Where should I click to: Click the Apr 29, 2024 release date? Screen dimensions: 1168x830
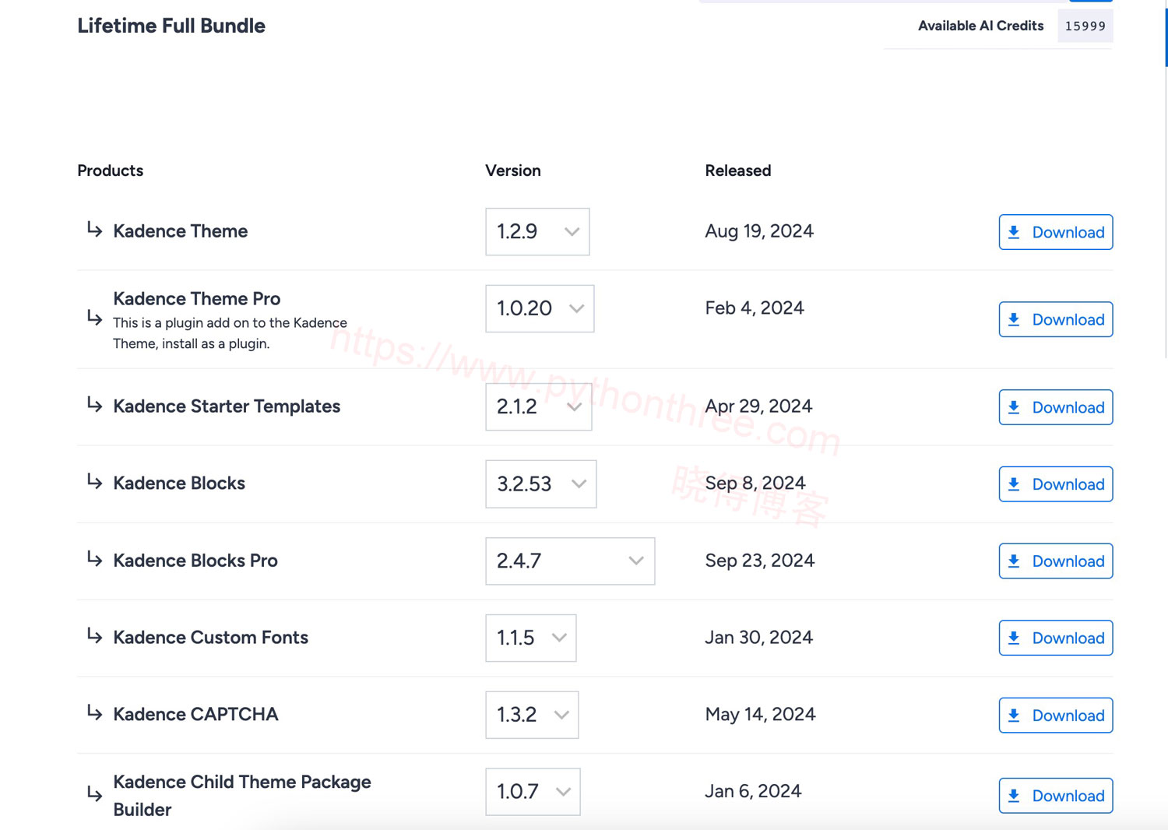tap(758, 406)
